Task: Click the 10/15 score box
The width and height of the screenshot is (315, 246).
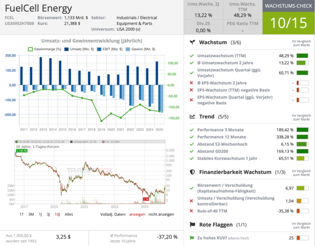Action: pos(288,23)
